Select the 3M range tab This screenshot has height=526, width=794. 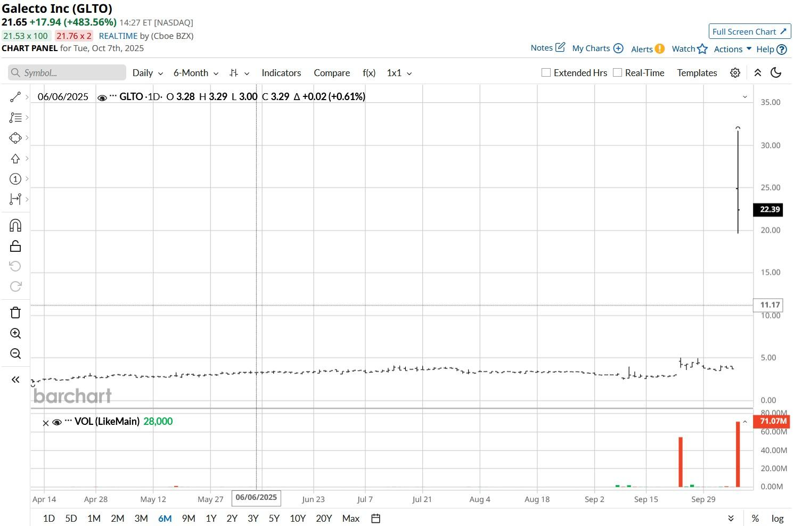click(141, 519)
